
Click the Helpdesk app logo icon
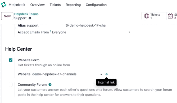(4, 5)
